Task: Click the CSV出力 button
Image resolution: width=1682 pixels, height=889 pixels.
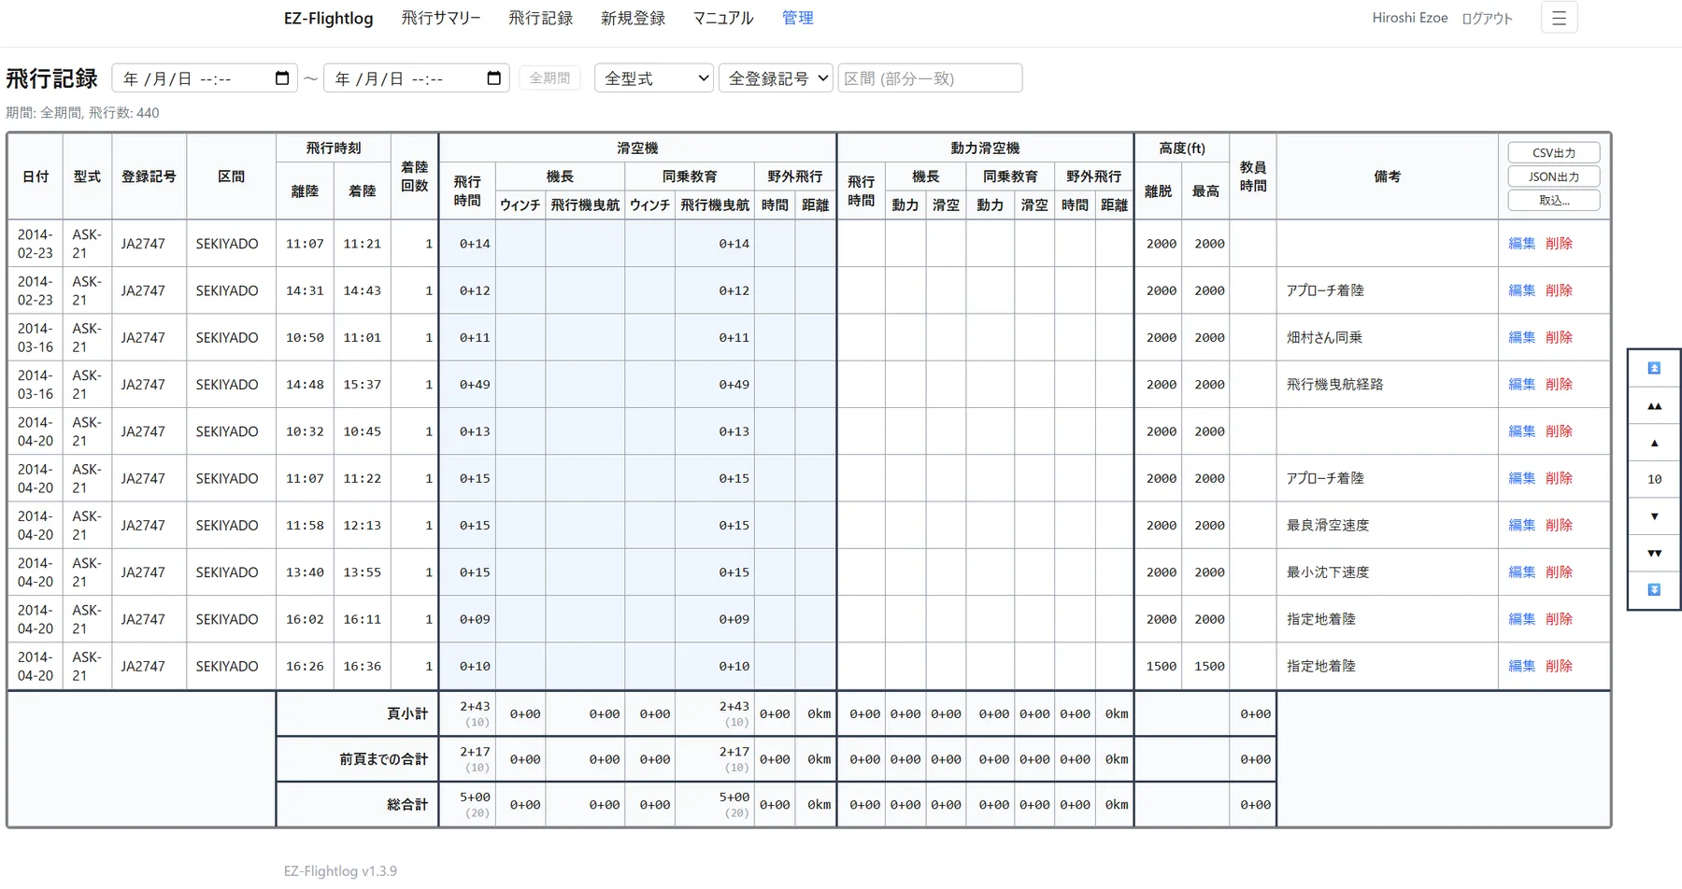Action: pos(1554,152)
